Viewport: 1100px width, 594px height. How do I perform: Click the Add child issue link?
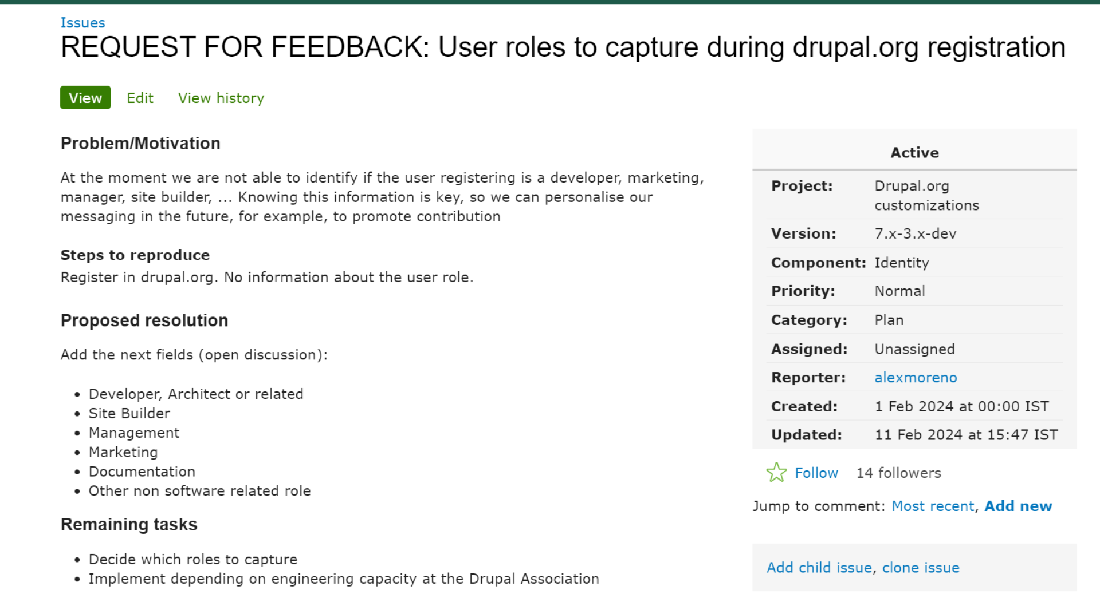[x=819, y=567]
